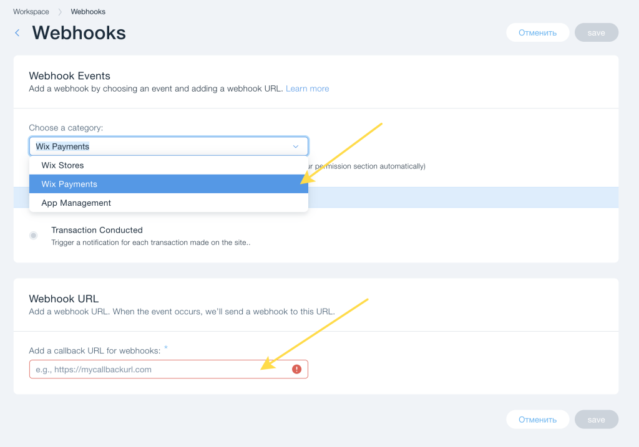The width and height of the screenshot is (639, 447).
Task: Click the Webhook URL heading
Action: click(64, 299)
